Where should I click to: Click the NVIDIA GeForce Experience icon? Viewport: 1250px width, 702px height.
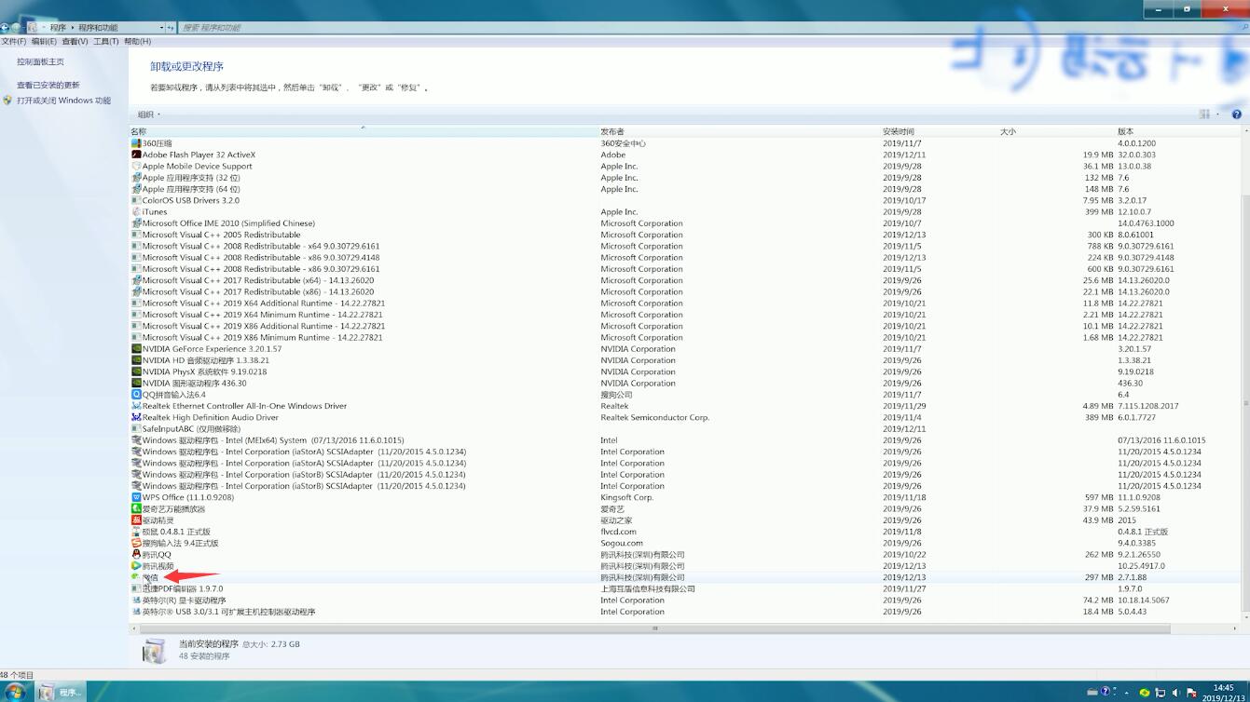pyautogui.click(x=136, y=349)
